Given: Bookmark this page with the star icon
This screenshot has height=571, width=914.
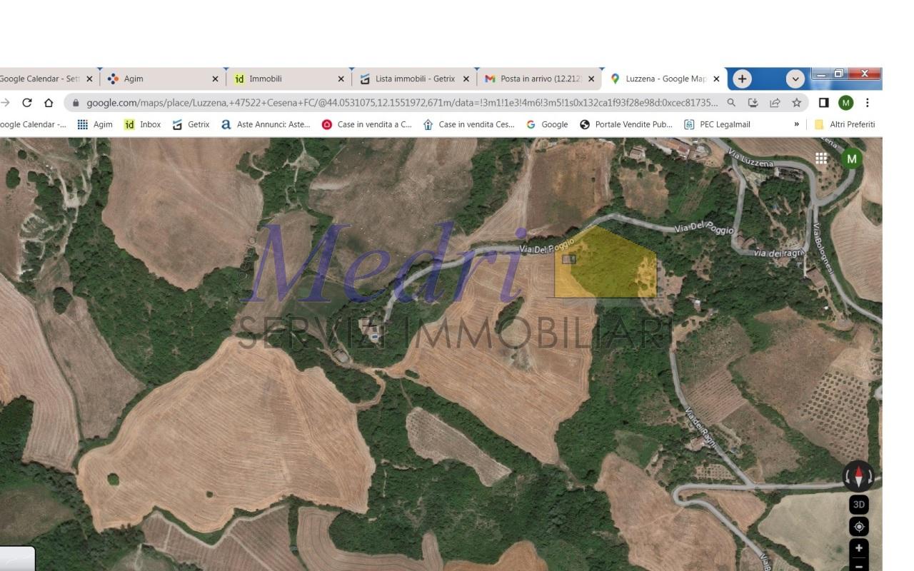Looking at the screenshot, I should pyautogui.click(x=796, y=103).
